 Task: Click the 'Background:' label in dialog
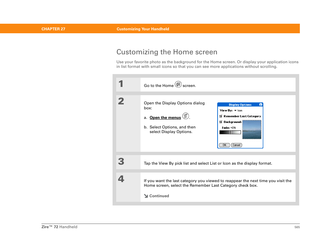click(232, 122)
